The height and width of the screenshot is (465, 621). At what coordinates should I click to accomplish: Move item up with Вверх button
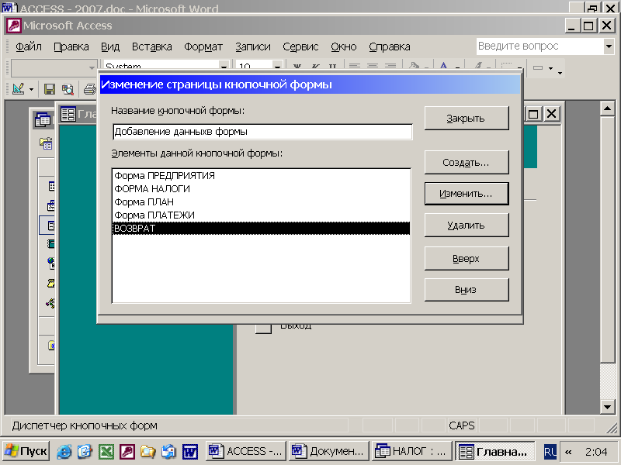pyautogui.click(x=467, y=259)
